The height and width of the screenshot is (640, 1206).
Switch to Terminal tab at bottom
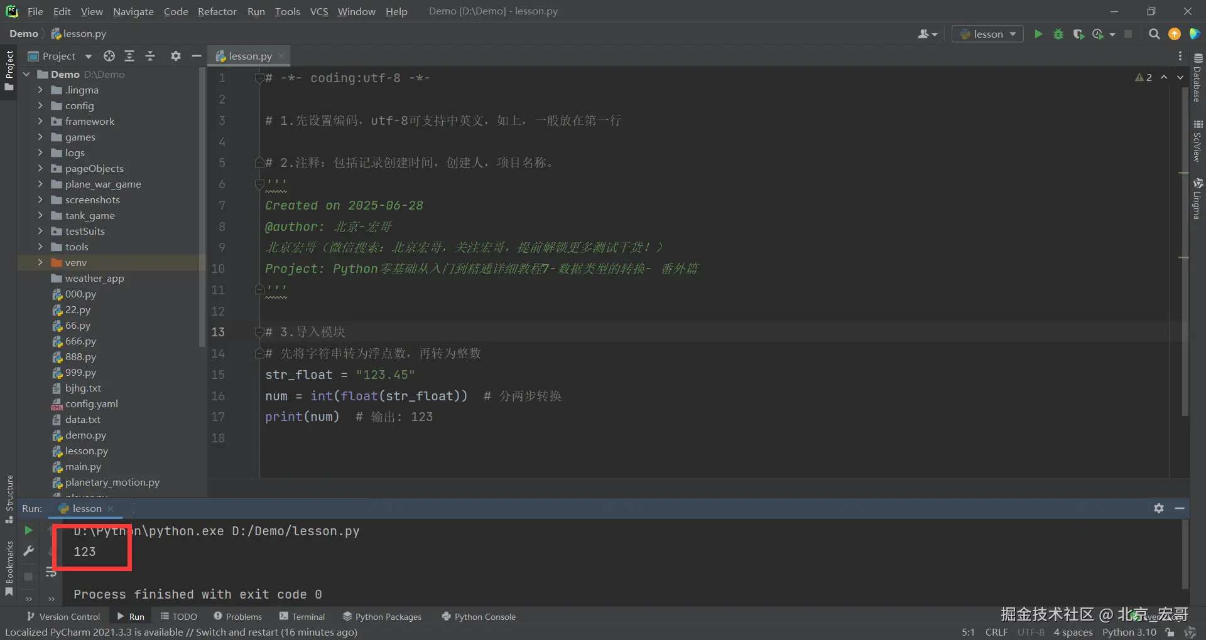point(302,617)
